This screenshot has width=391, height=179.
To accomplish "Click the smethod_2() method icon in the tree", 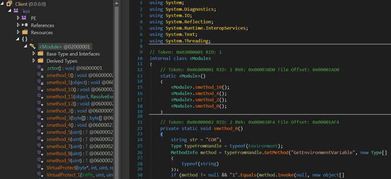I will click(x=40, y=111).
